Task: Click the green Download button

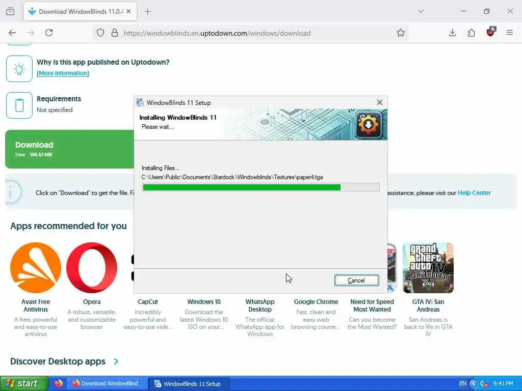Action: click(69, 149)
